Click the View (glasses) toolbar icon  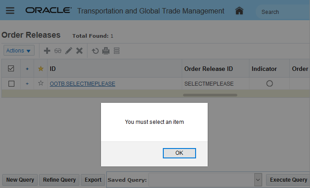point(57,51)
